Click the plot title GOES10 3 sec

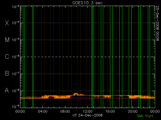click(88, 3)
